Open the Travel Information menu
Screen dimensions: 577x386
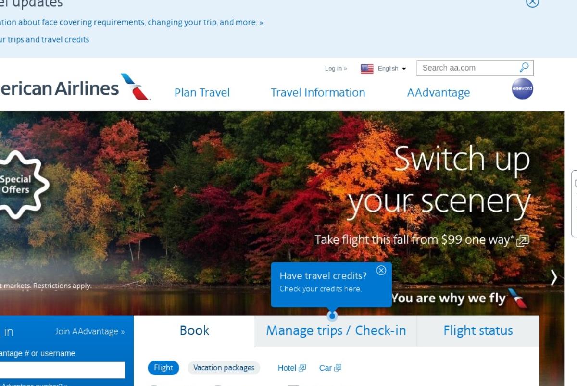pos(318,92)
